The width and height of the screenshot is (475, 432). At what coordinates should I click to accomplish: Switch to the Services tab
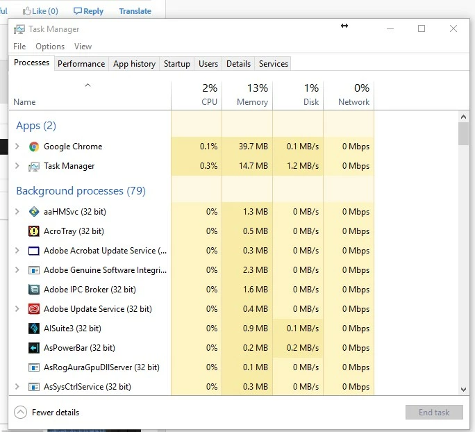click(273, 64)
